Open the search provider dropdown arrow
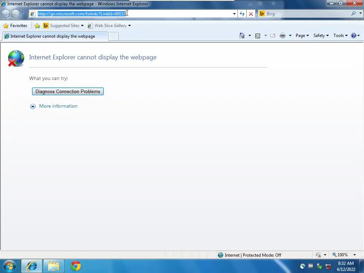Screen dimensions: 364x273 360,14
